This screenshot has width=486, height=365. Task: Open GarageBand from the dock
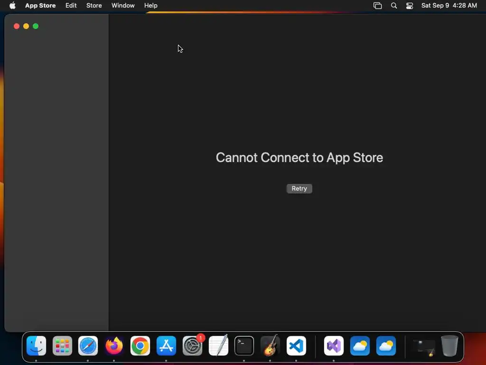point(270,346)
